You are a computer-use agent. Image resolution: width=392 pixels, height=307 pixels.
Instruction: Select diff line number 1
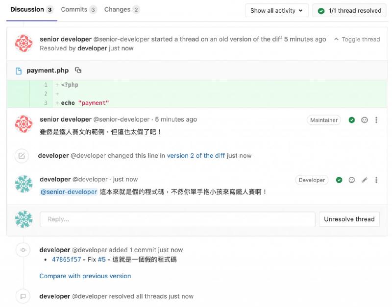[x=46, y=85]
